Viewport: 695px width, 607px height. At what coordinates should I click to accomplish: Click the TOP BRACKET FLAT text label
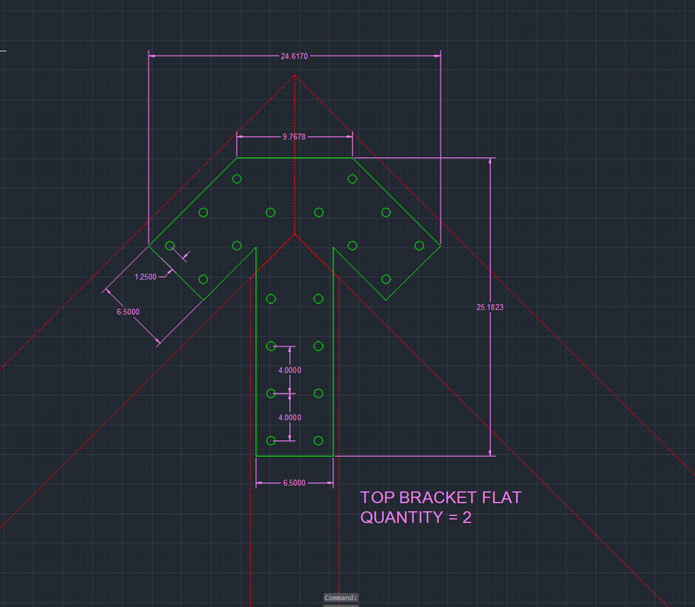coord(440,498)
